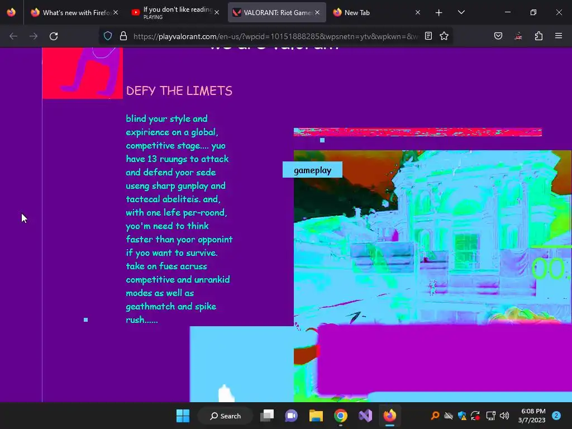Click the Firefox taskbar icon
Image resolution: width=572 pixels, height=429 pixels.
click(389, 416)
